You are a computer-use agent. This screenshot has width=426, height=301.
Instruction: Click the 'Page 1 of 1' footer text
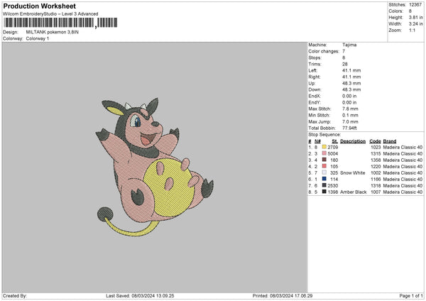click(411, 295)
